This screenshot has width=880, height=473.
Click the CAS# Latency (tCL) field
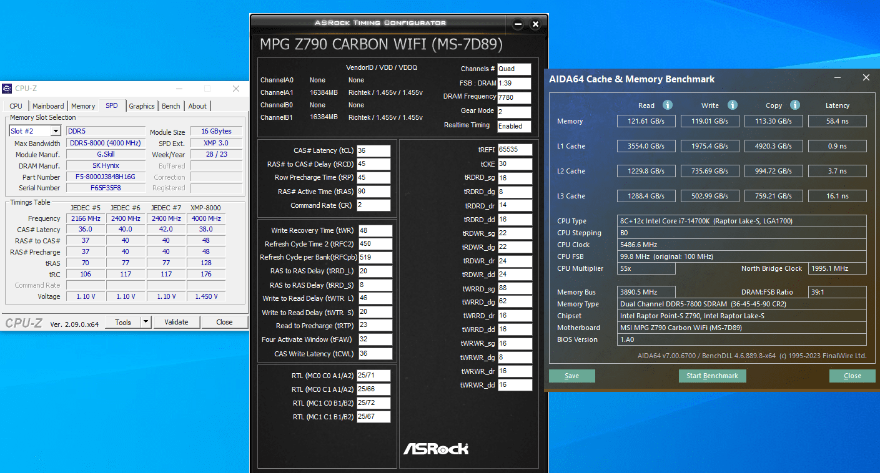(x=373, y=150)
